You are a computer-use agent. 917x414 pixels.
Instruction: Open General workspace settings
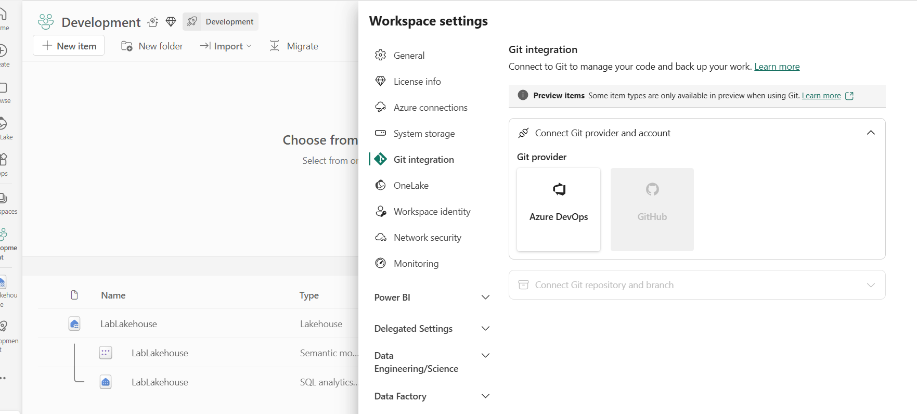click(409, 56)
